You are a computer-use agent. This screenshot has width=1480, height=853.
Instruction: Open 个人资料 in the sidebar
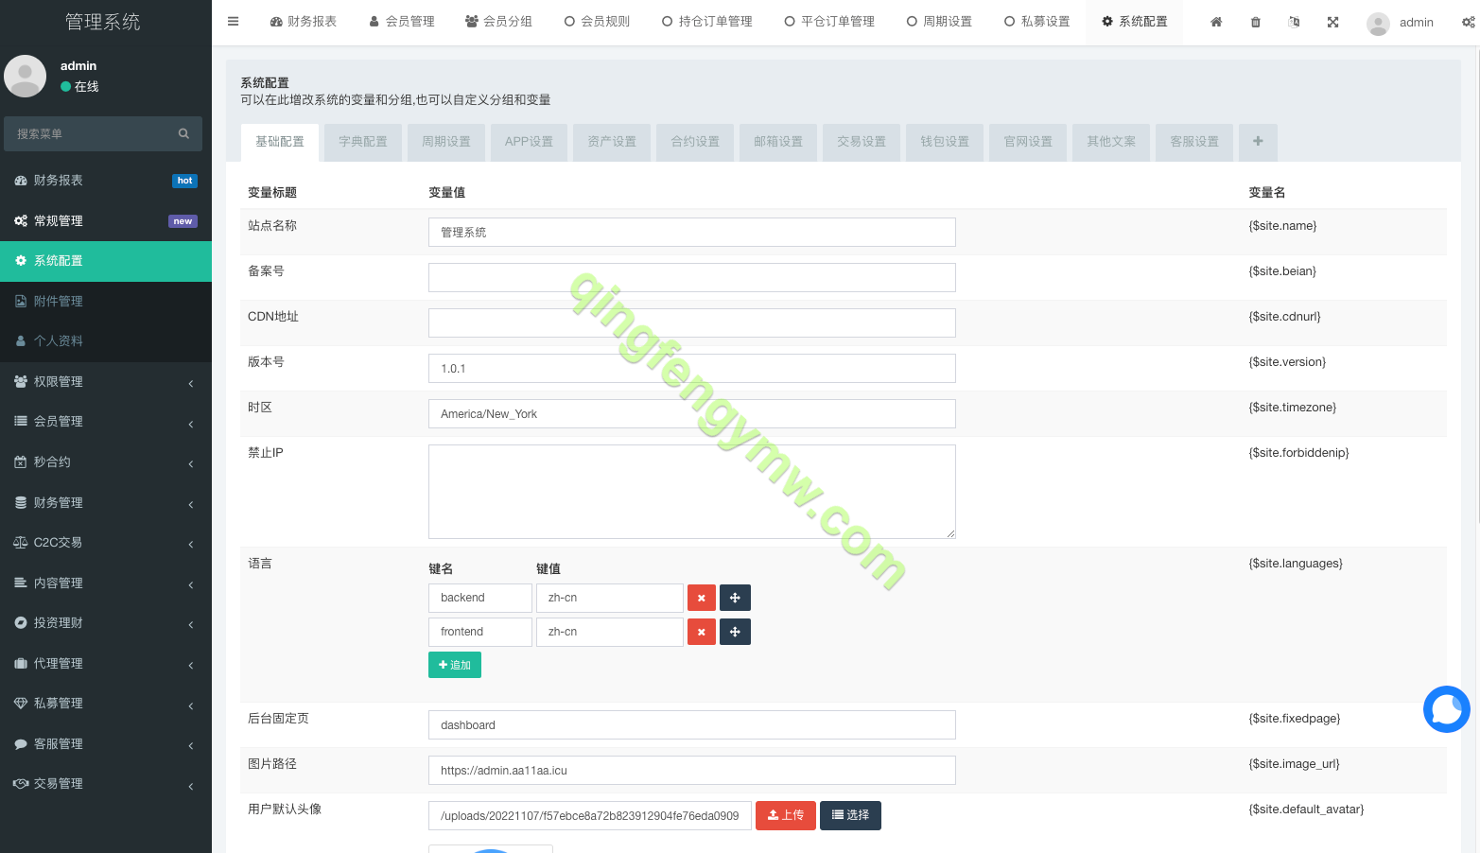click(x=106, y=341)
